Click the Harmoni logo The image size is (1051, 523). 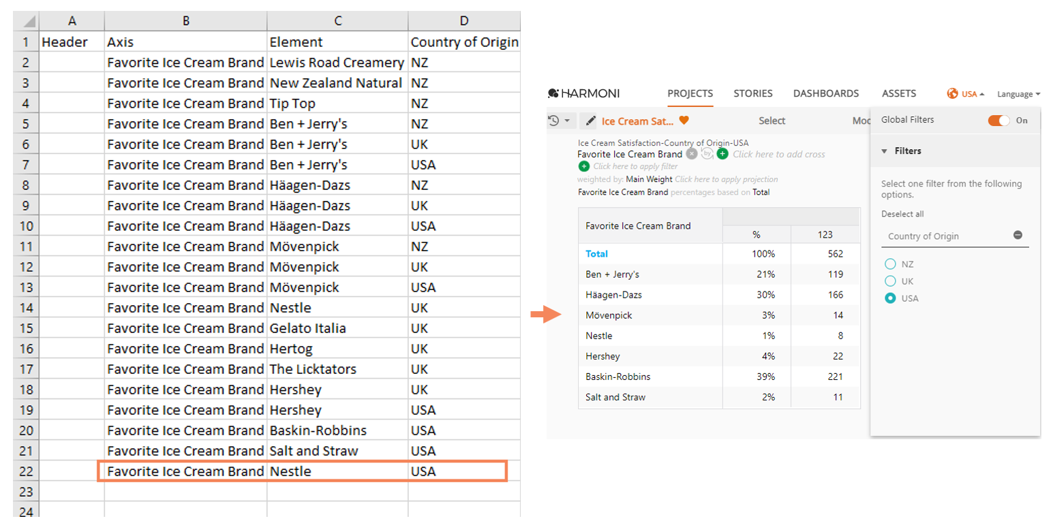point(584,94)
